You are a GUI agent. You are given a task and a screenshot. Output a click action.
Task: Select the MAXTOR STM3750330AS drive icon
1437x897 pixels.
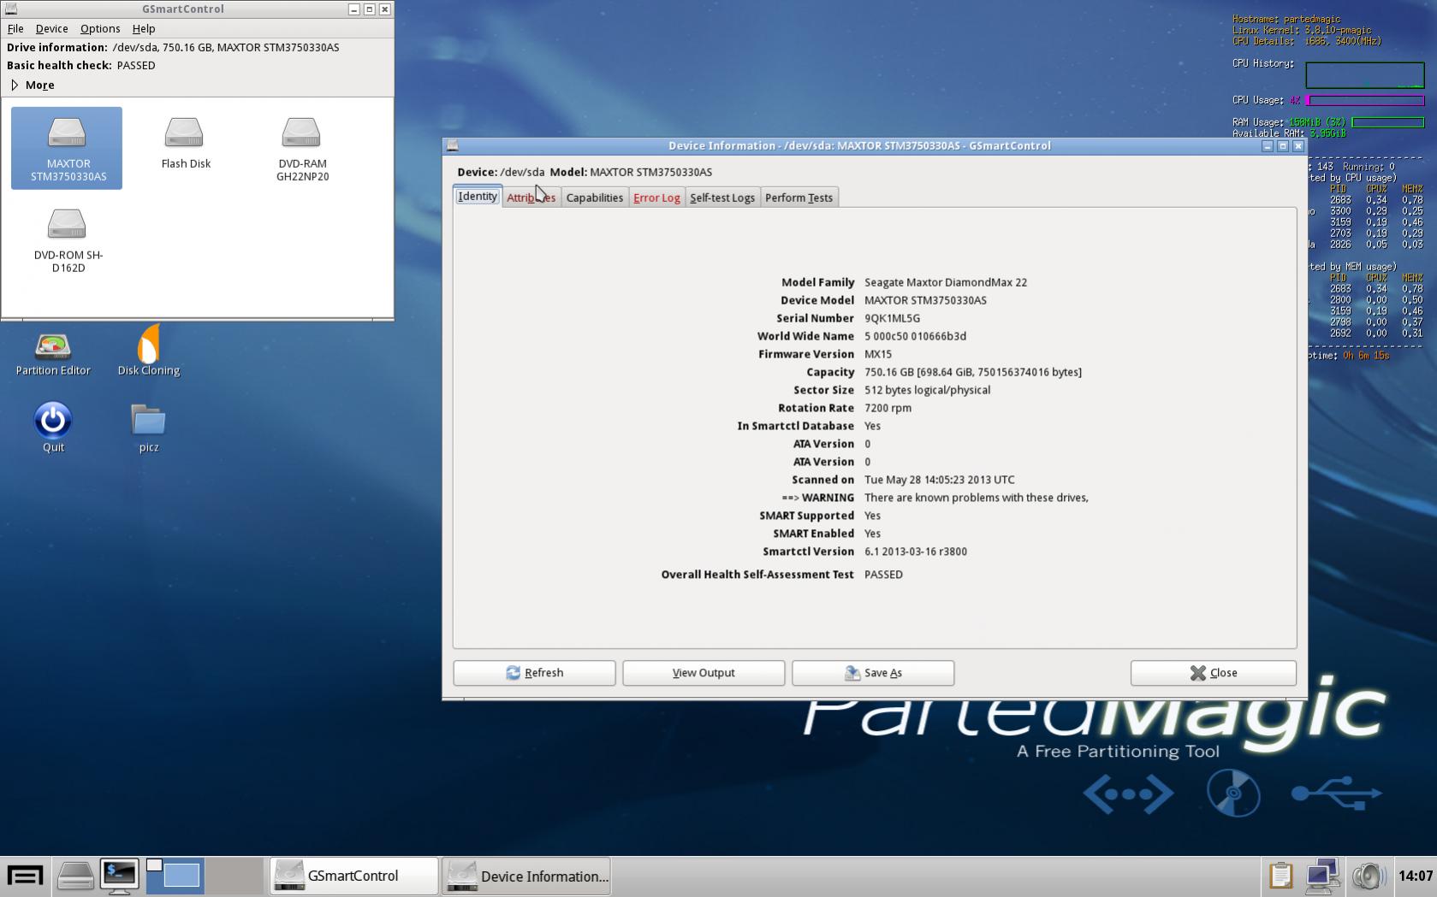(x=67, y=147)
